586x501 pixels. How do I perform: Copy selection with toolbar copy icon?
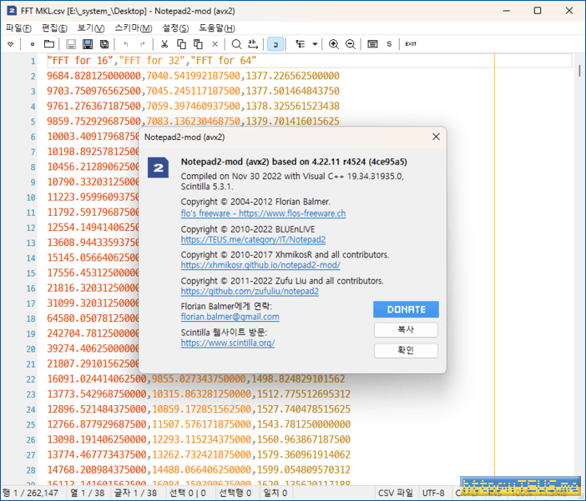point(181,44)
